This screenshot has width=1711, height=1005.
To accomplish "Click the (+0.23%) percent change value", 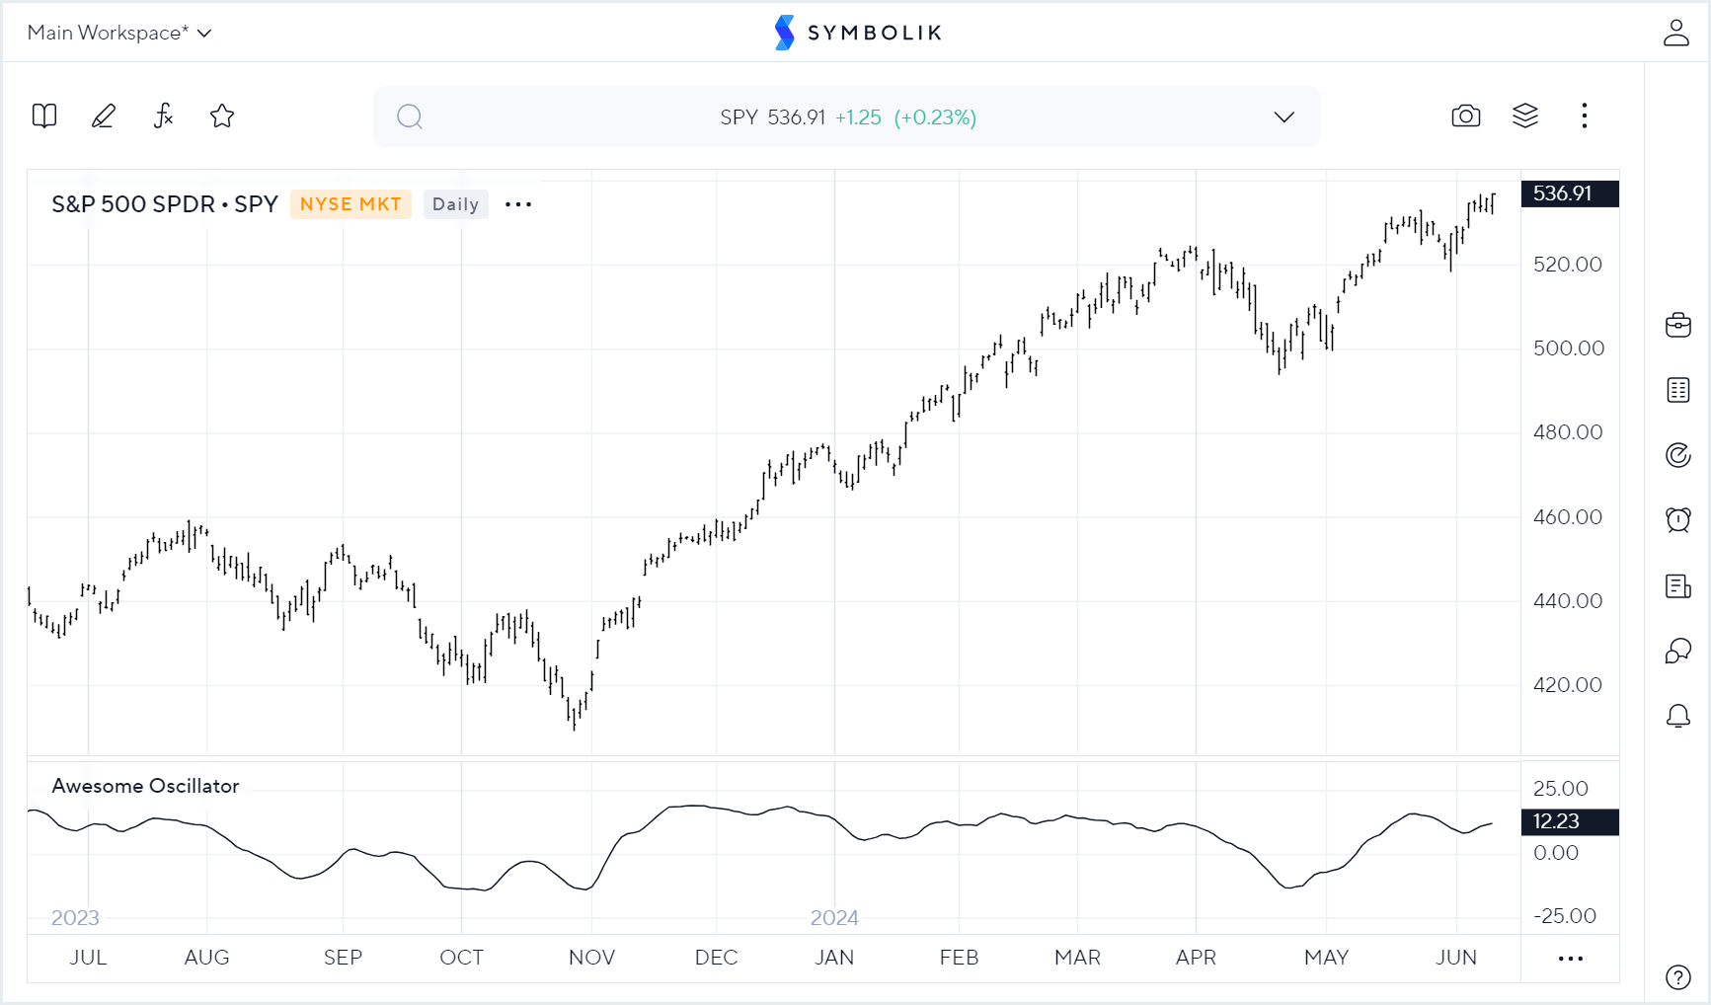I will pos(935,117).
